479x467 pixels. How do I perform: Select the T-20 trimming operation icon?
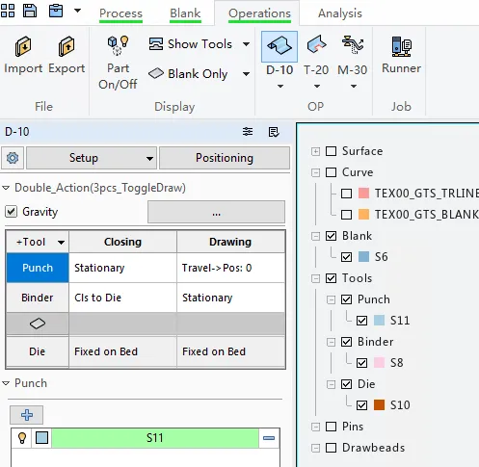coord(316,45)
